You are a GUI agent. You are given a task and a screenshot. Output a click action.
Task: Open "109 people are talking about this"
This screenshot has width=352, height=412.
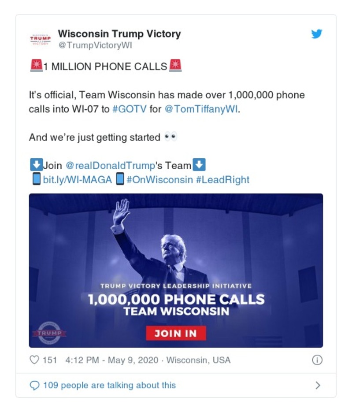pyautogui.click(x=109, y=386)
